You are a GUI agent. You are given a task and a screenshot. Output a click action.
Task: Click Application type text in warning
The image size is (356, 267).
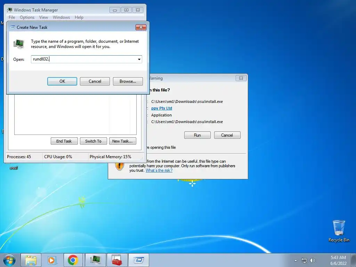coord(161,115)
